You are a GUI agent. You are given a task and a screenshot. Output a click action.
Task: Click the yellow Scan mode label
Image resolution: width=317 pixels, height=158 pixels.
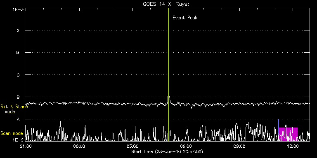click(x=12, y=133)
